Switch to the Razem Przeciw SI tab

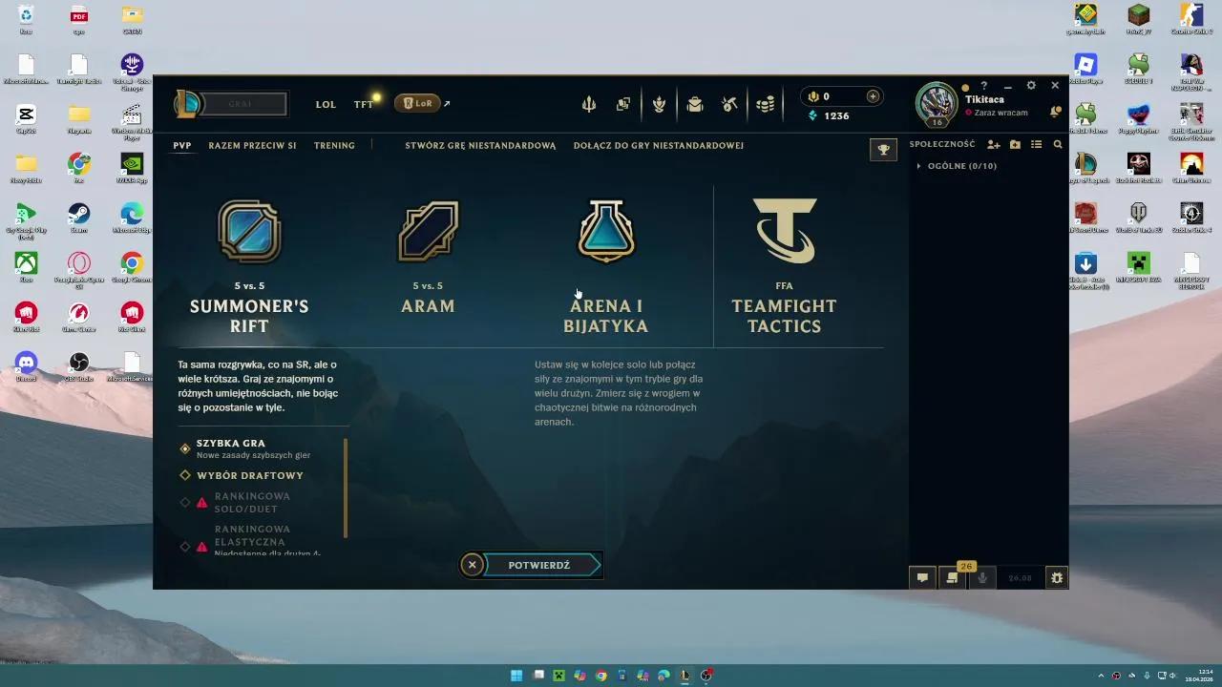(x=252, y=145)
